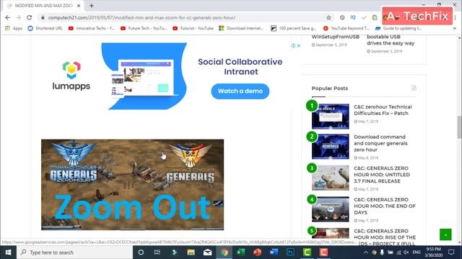Open the Zoom Out Generals image

point(132,184)
